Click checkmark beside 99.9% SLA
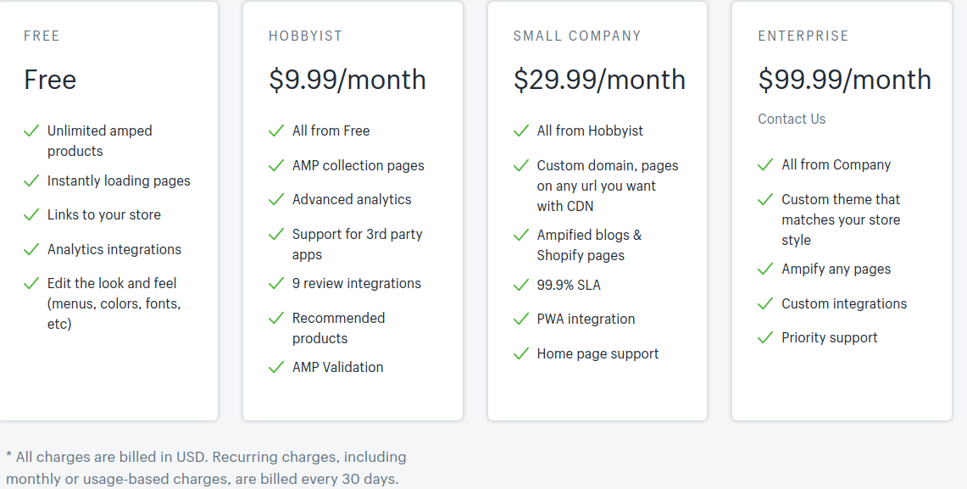The height and width of the screenshot is (489, 967). [x=521, y=285]
